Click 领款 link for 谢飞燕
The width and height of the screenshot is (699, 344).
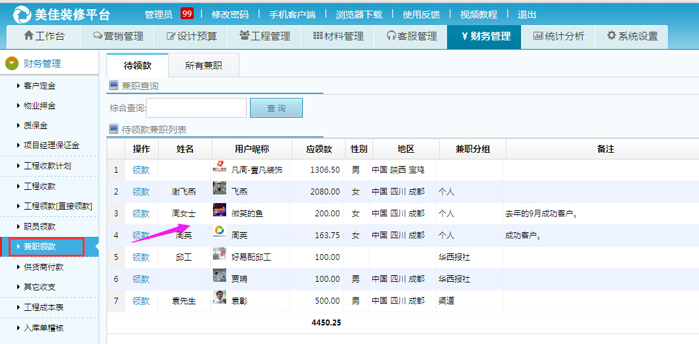tap(141, 192)
